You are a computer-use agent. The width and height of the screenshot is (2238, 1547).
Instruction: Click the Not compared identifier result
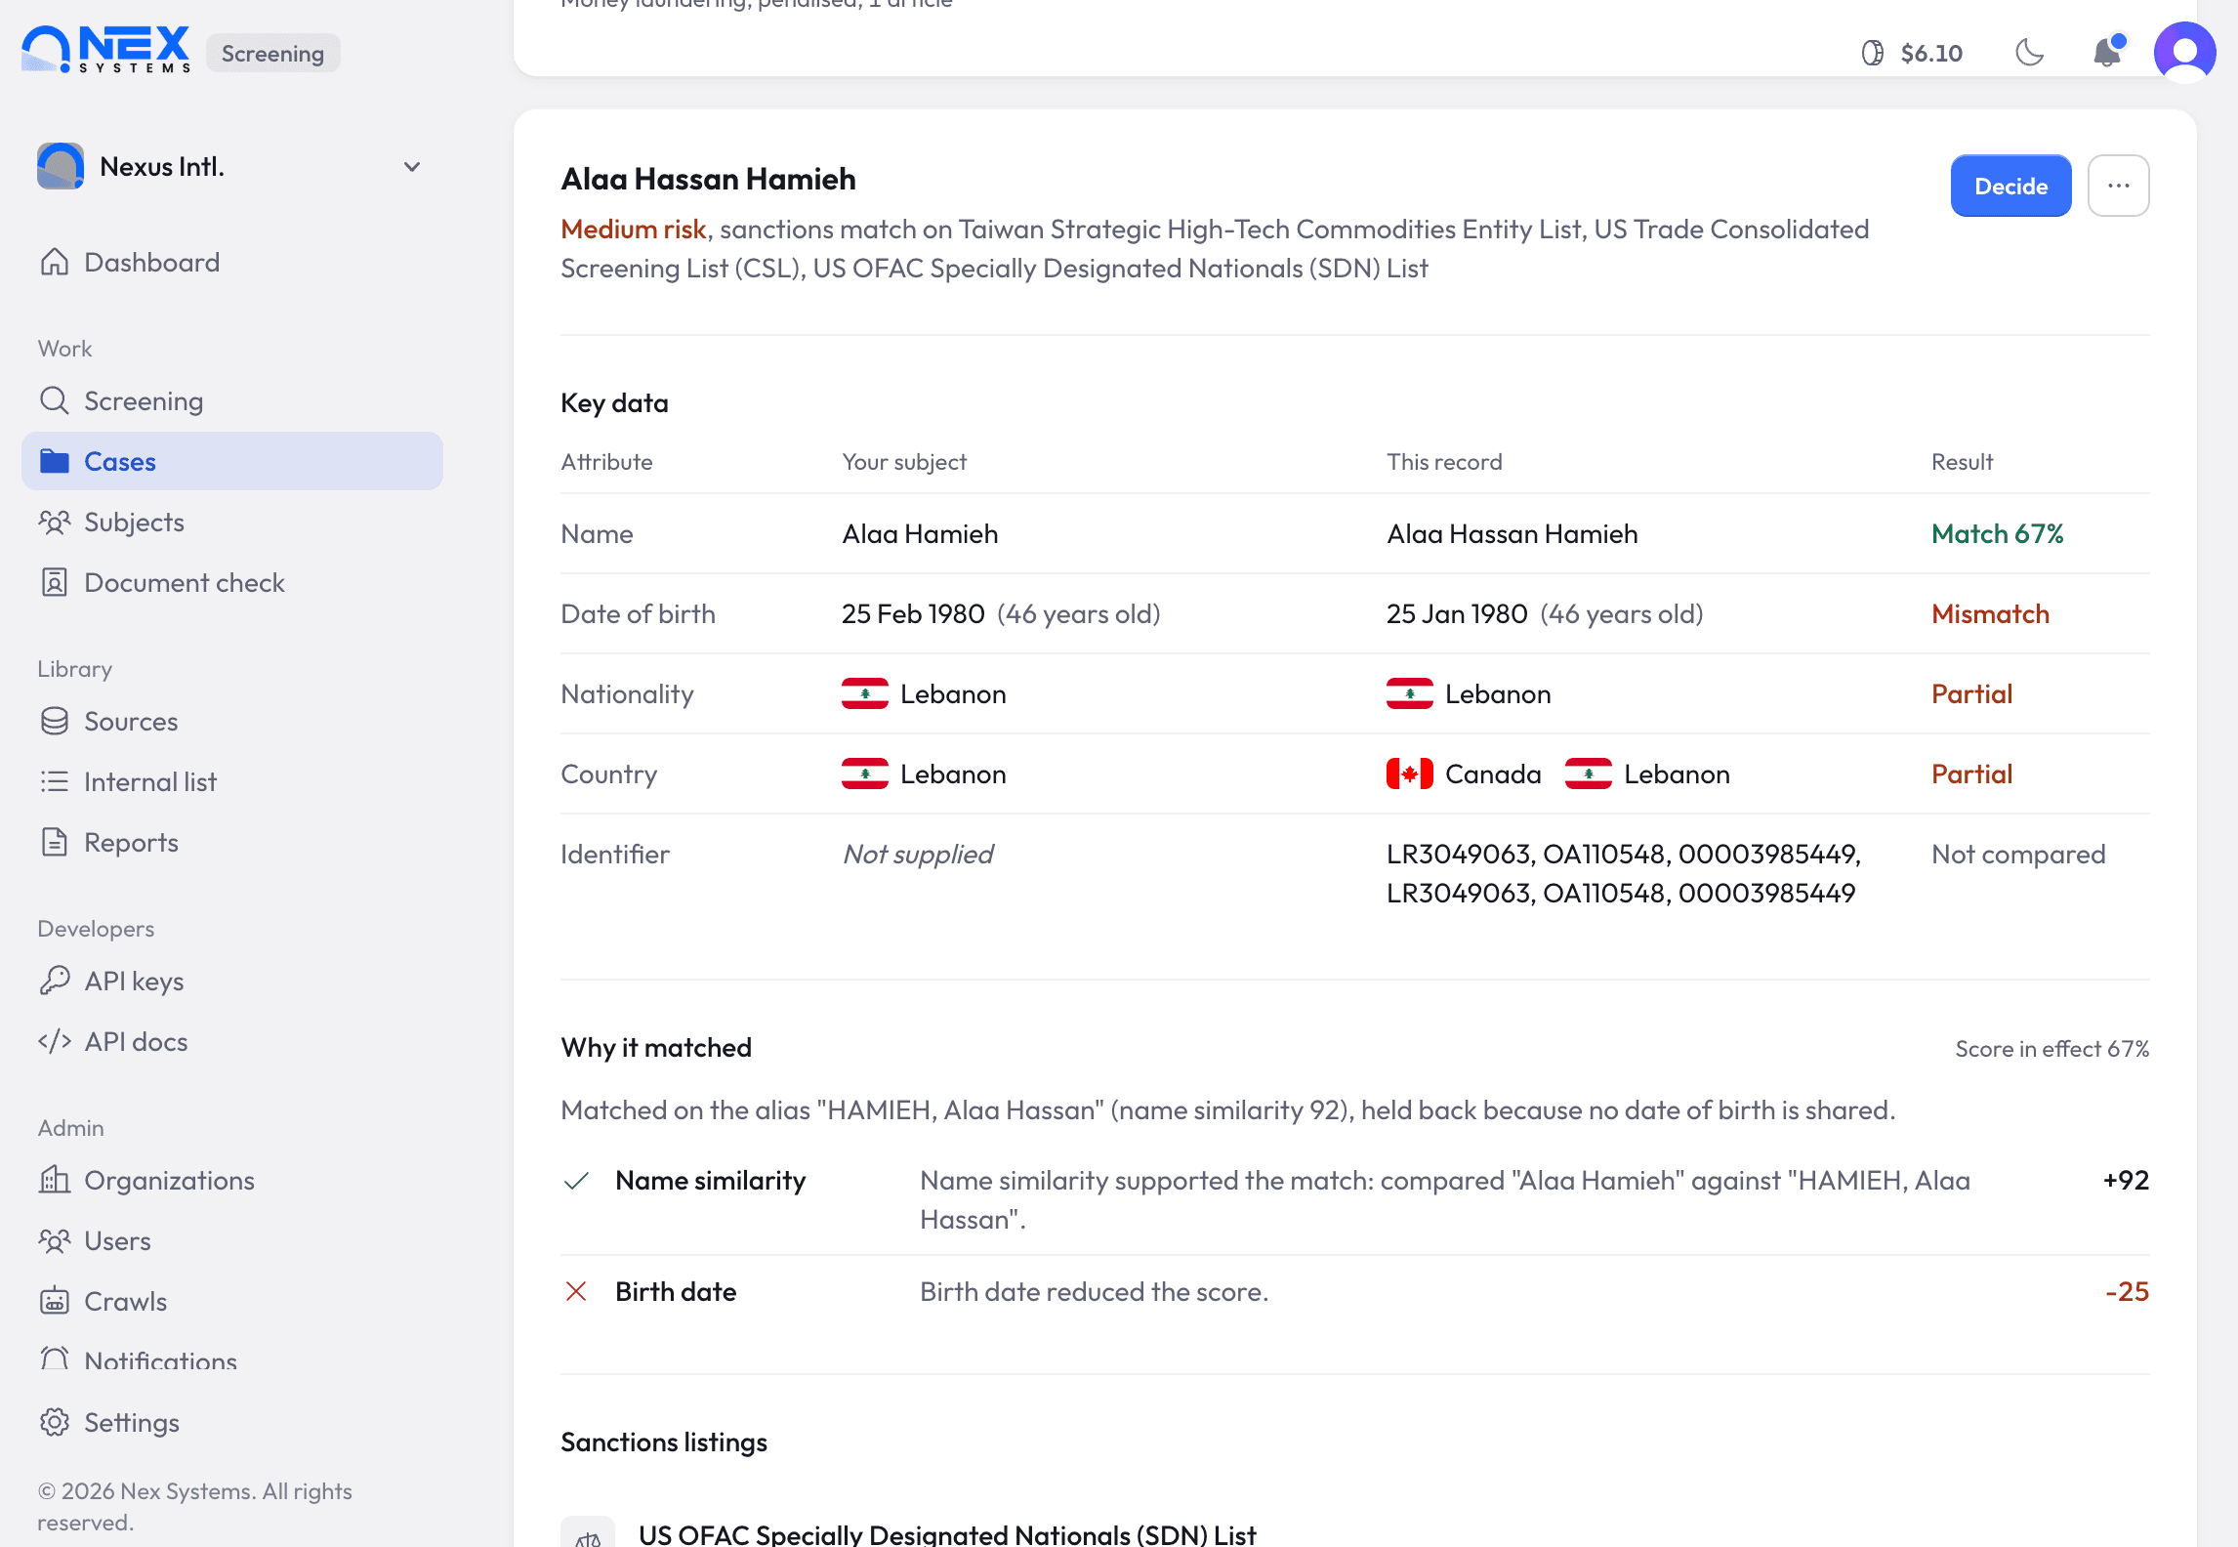pyautogui.click(x=2018, y=854)
